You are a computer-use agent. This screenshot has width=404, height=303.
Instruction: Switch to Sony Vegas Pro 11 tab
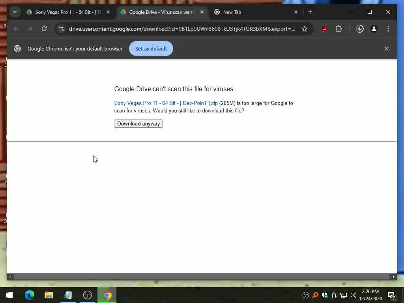[x=67, y=12]
